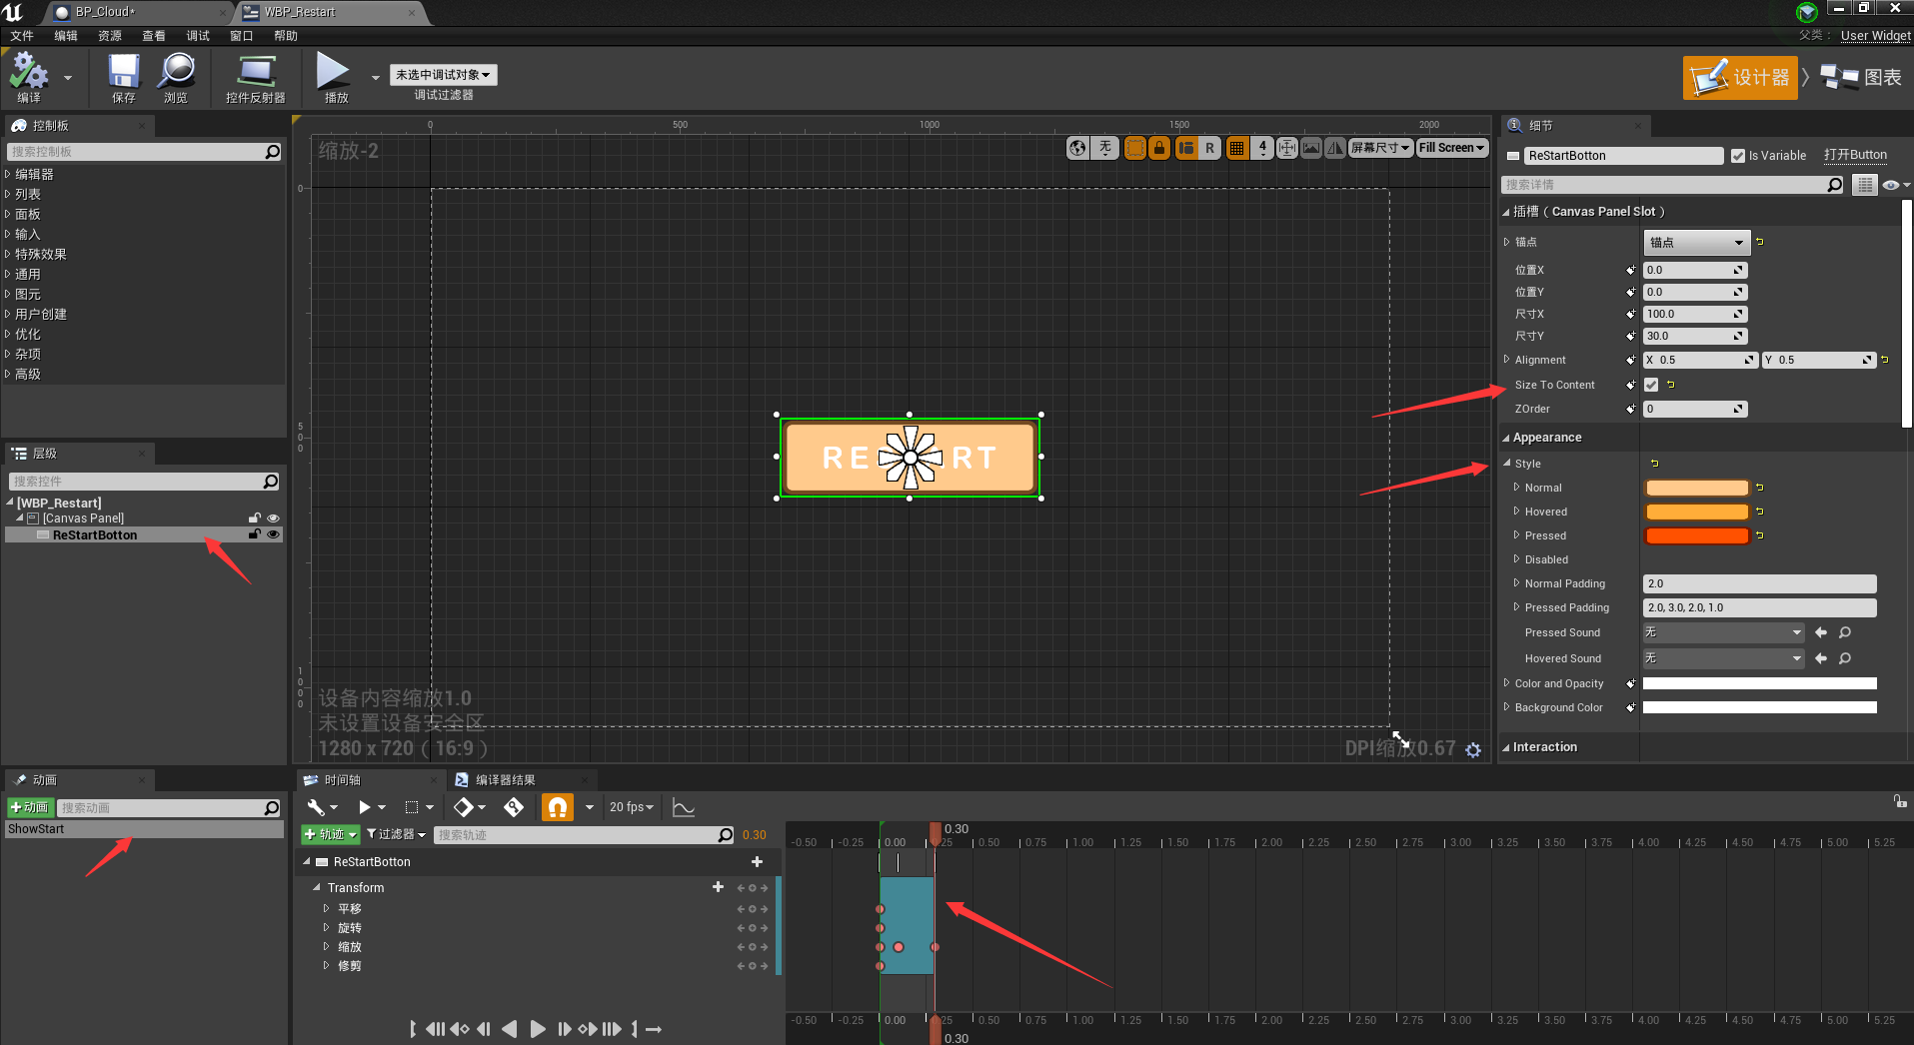1914x1045 pixels.
Task: Switch to the 编译器结果 tab
Action: [x=505, y=780]
